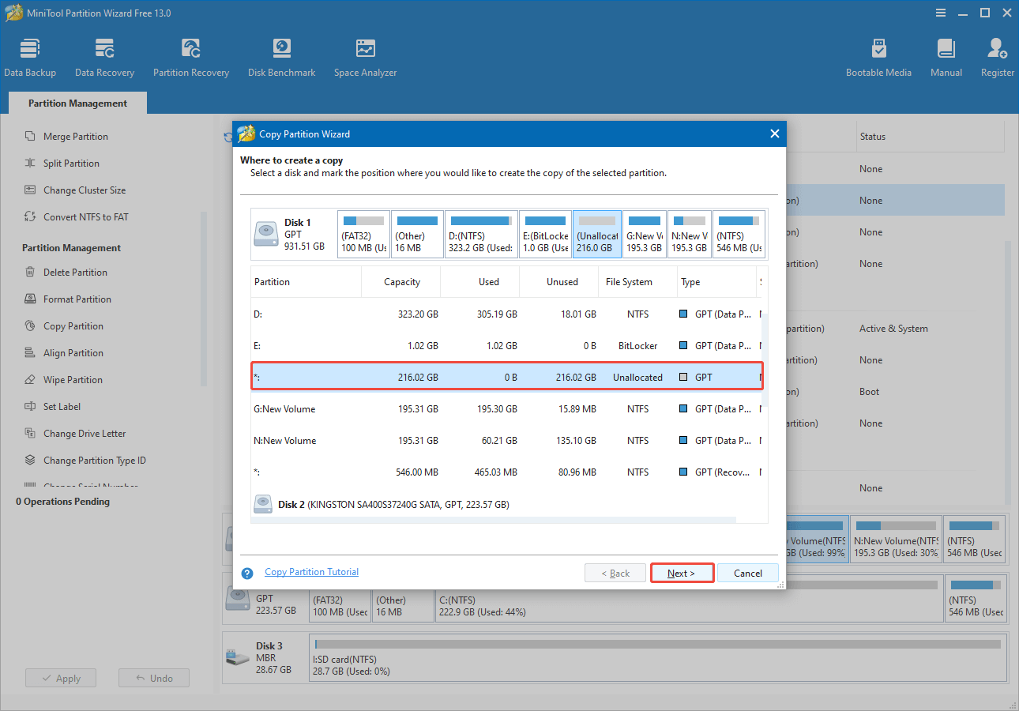Open the Manual
Screen dimensions: 1019x711
(x=946, y=55)
